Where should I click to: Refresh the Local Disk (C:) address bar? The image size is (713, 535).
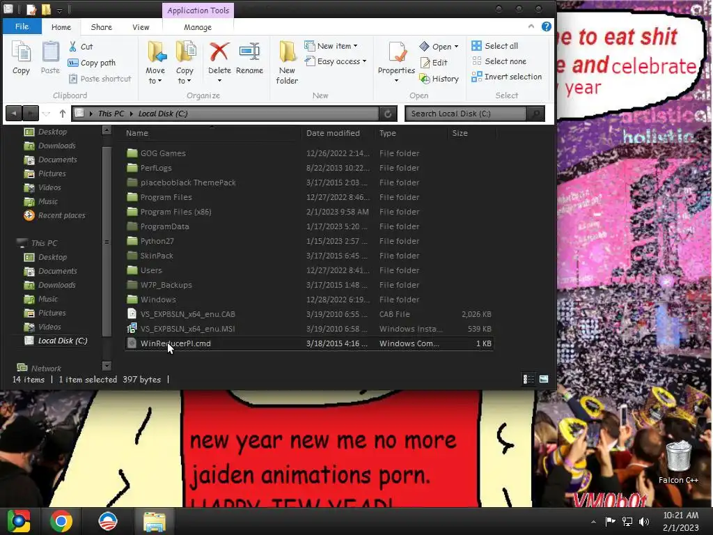click(x=388, y=114)
